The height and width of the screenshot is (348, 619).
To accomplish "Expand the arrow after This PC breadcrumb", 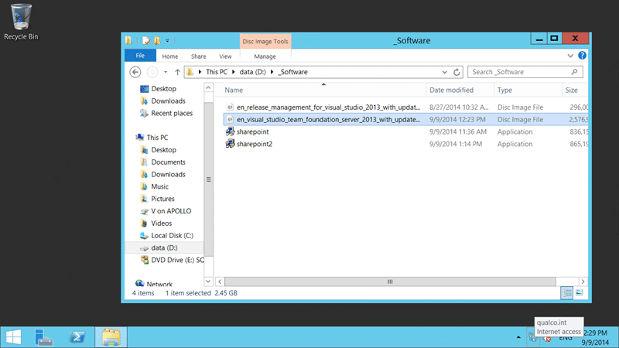I will (234, 72).
